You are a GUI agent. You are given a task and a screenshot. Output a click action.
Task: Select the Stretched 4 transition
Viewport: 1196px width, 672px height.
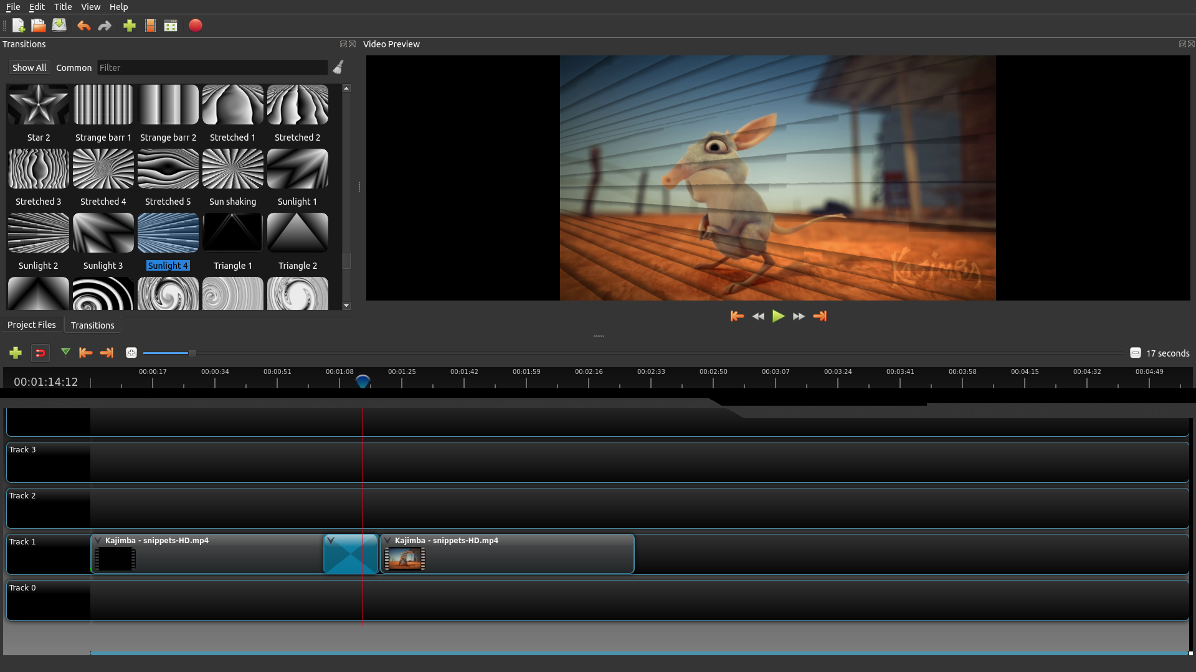(103, 177)
